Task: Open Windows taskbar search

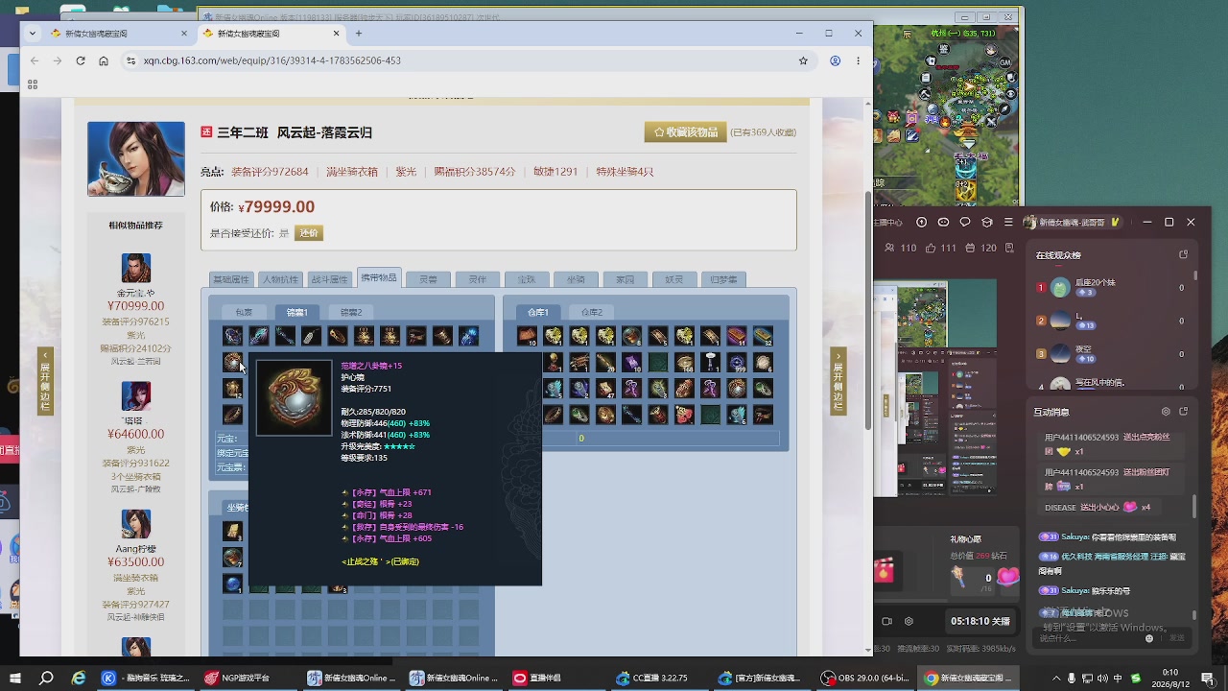Action: click(46, 678)
